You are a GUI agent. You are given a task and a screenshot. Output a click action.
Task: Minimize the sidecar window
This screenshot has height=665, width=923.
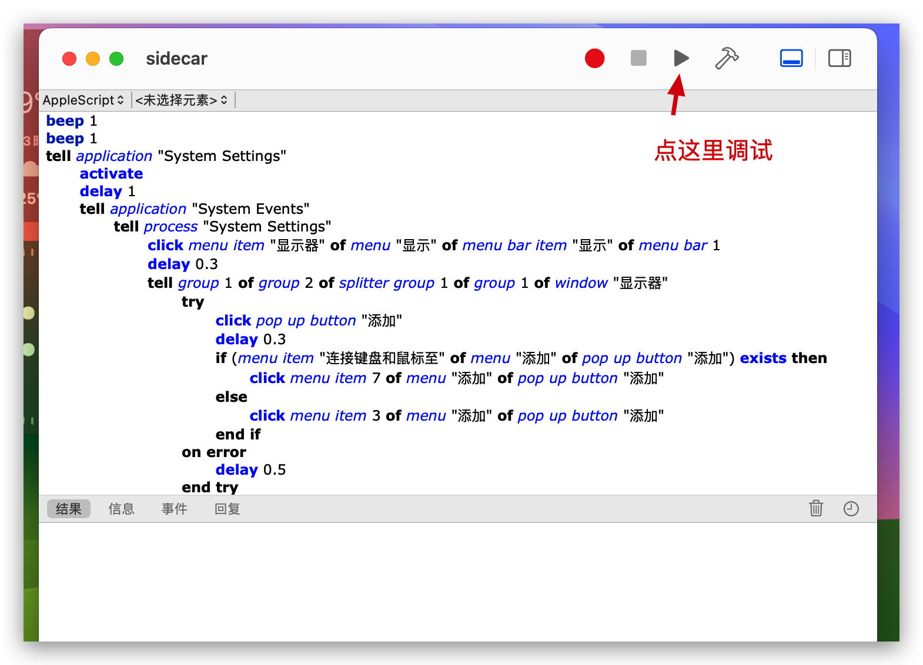(93, 59)
